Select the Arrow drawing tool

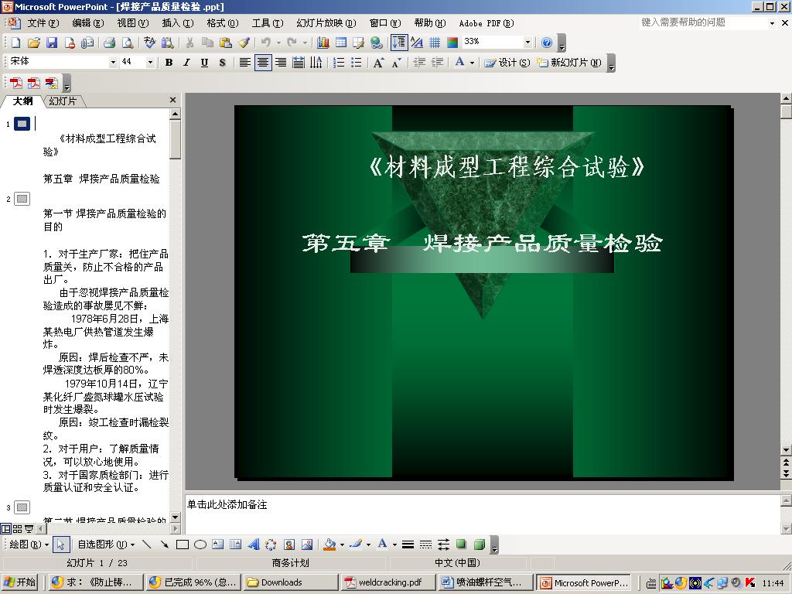pyautogui.click(x=164, y=544)
